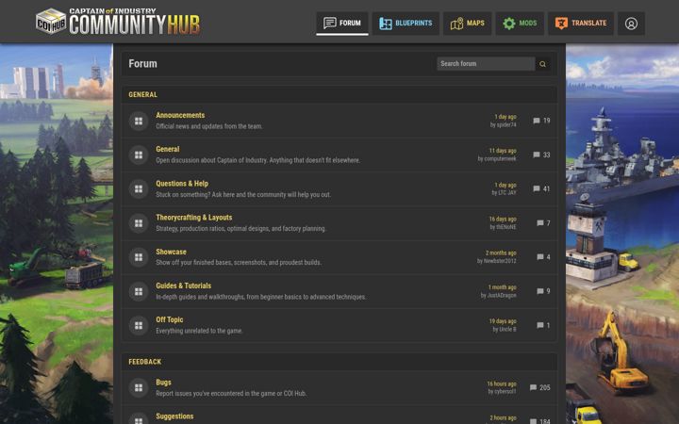Viewport: 679px width, 424px height.
Task: Click the Theorycrafting row comment bubble
Action: coord(540,222)
